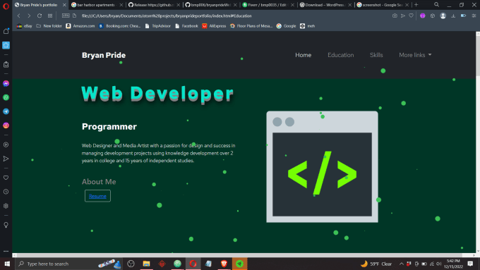Open Brave browser from the taskbar
The width and height of the screenshot is (480, 270).
224,264
